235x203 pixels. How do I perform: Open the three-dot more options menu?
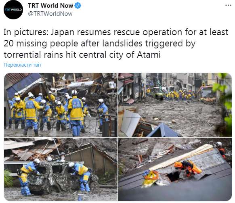[228, 5]
